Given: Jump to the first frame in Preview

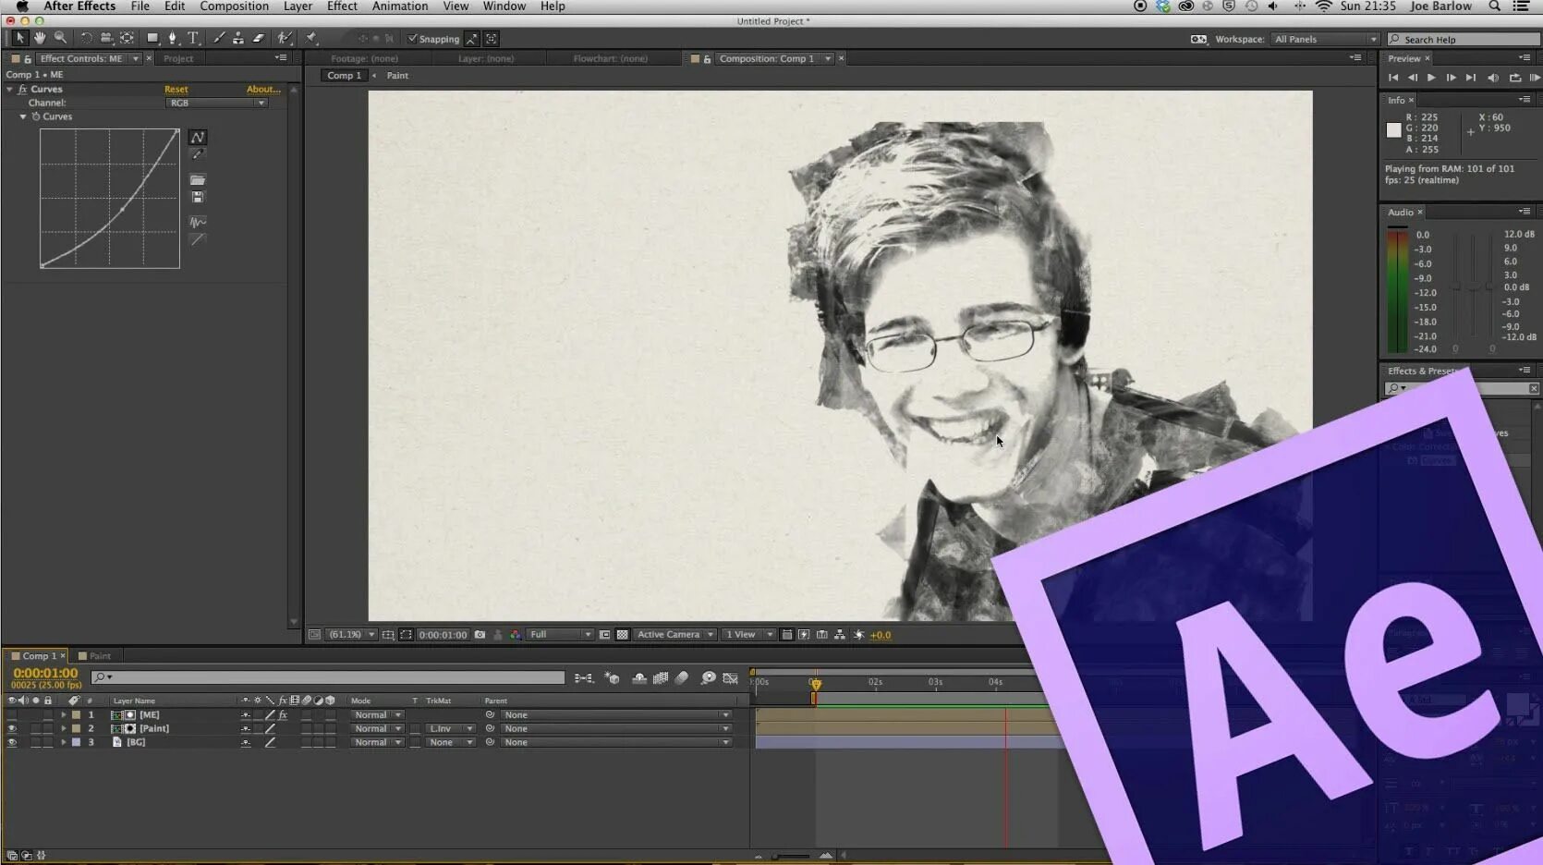Looking at the screenshot, I should coord(1393,78).
